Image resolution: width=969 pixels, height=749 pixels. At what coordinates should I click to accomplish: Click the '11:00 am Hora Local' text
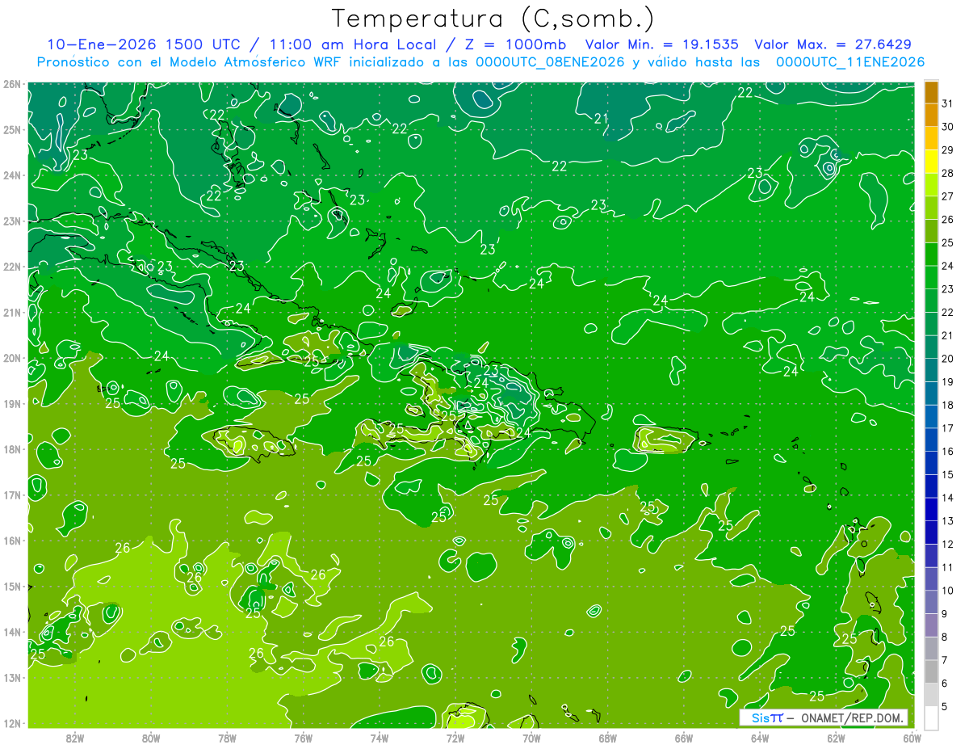pos(350,44)
